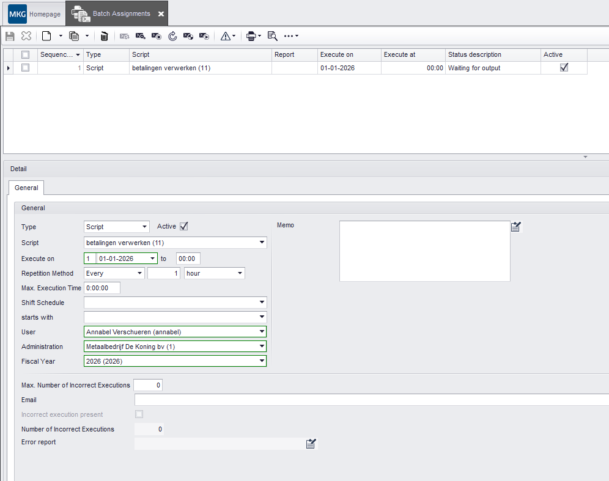609x481 pixels.
Task: Open the Memo editor icon
Action: point(516,227)
